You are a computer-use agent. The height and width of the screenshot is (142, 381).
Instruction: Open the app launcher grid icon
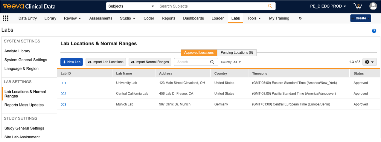(5, 18)
